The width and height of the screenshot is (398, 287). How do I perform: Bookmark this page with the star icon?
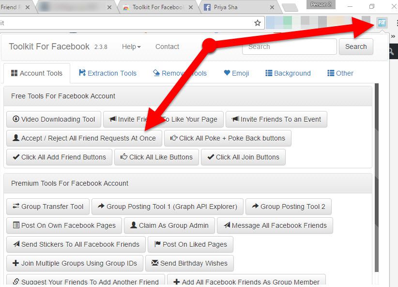[x=258, y=23]
